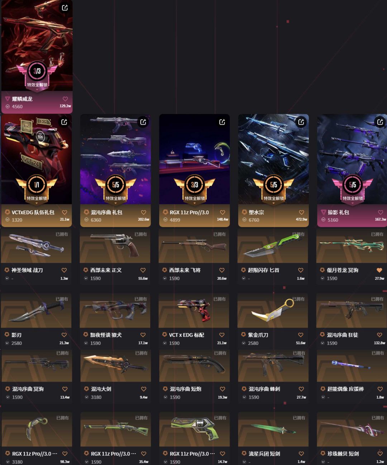The width and height of the screenshot is (387, 465).
Task: Toggle heart on 混沌序曲 狂徒
Action: click(379, 334)
